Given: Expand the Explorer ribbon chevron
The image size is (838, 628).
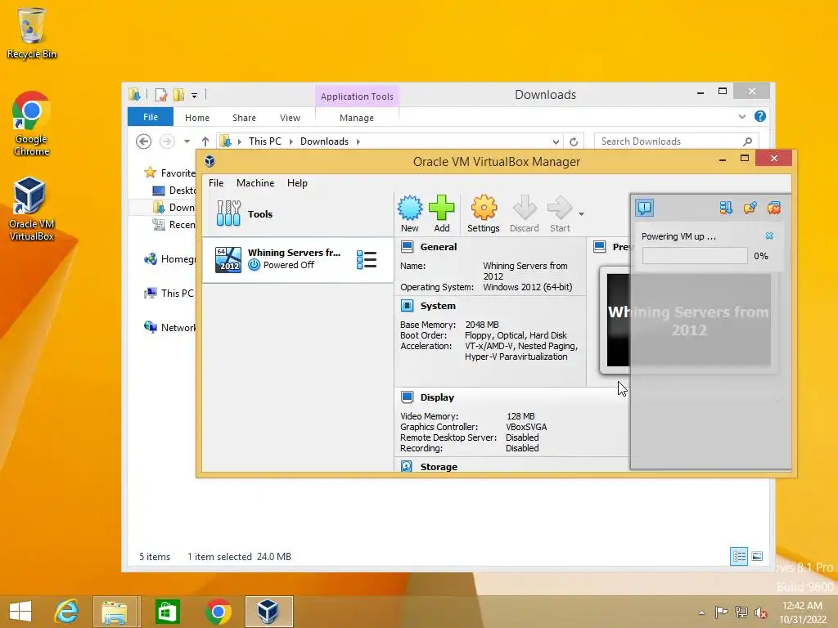Looking at the screenshot, I should click(741, 116).
